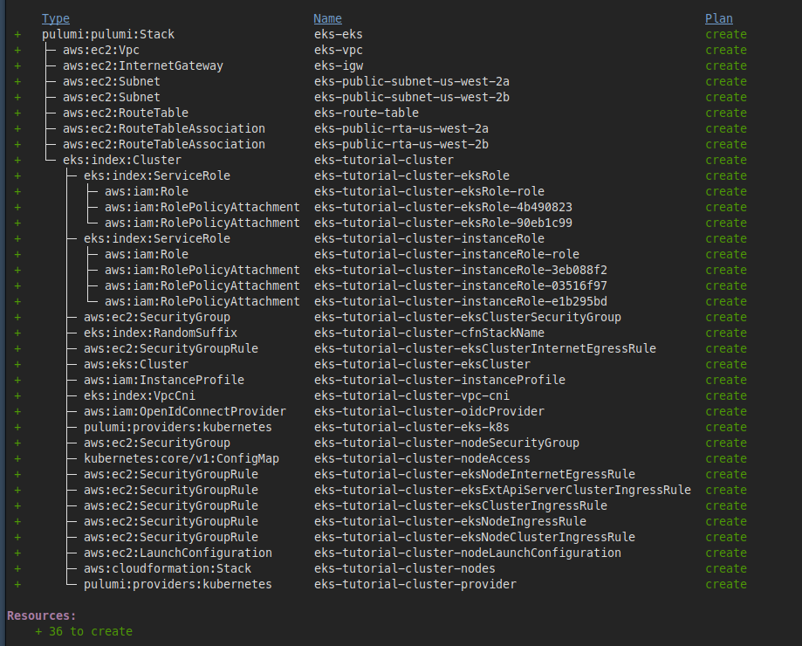Click name eks-tutorial-cluster-provider
The width and height of the screenshot is (802, 646).
click(x=415, y=585)
